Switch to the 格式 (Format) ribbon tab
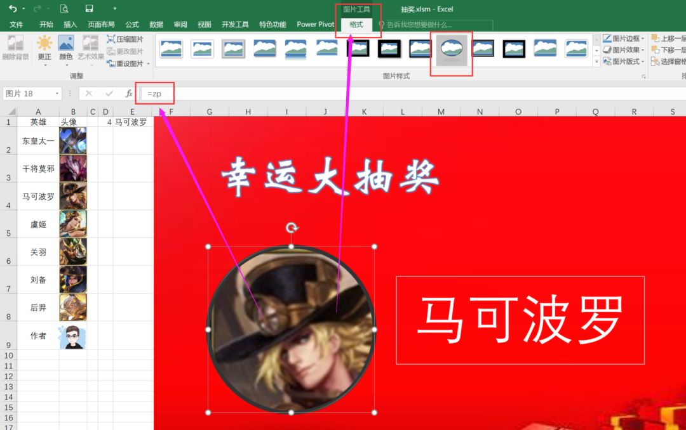This screenshot has height=430, width=686. pyautogui.click(x=356, y=24)
